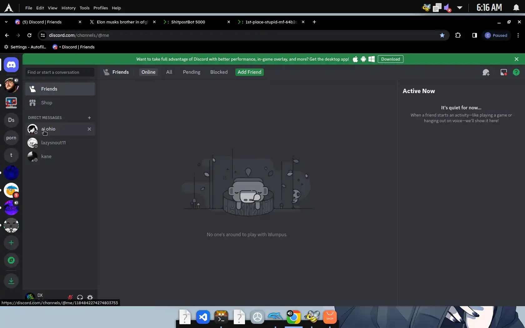The height and width of the screenshot is (328, 525).
Task: Open the Discord | Friends bookmark
Action: [x=74, y=47]
